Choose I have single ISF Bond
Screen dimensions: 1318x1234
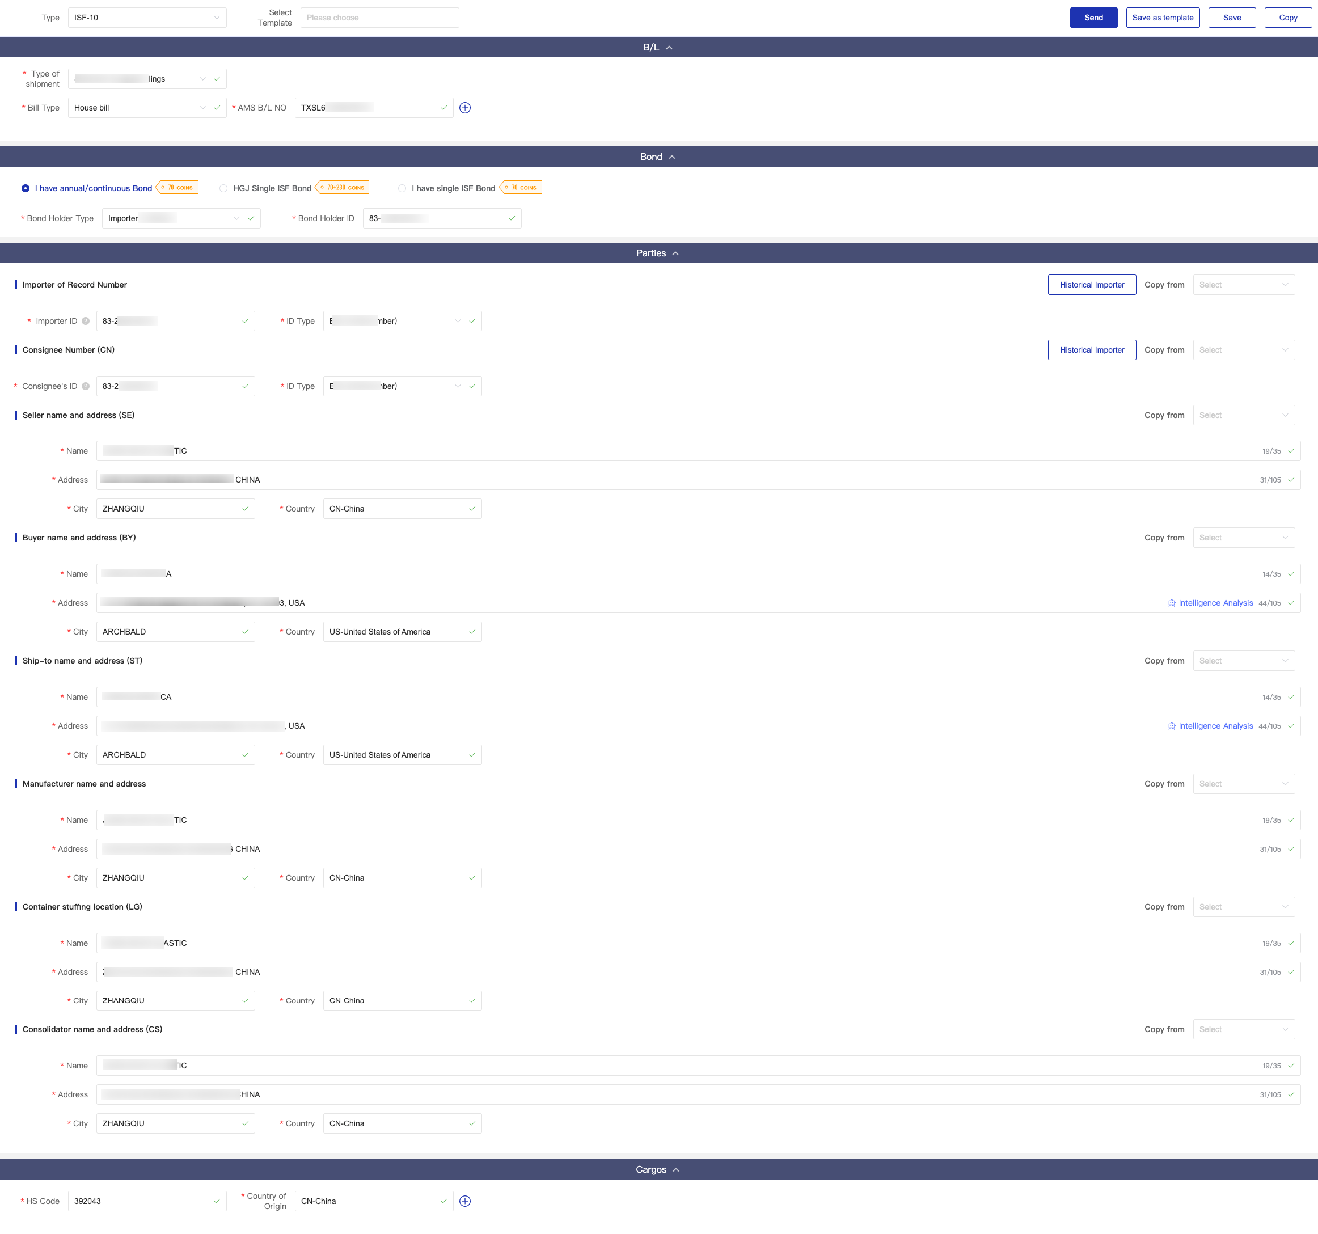(402, 188)
